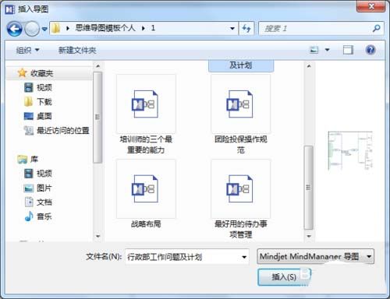Click the highlighted 及计划 file label
The width and height of the screenshot is (390, 299).
click(241, 65)
